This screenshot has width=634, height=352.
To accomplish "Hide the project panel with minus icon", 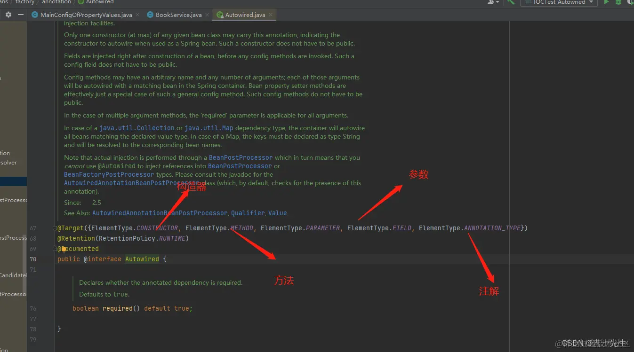I will click(21, 15).
